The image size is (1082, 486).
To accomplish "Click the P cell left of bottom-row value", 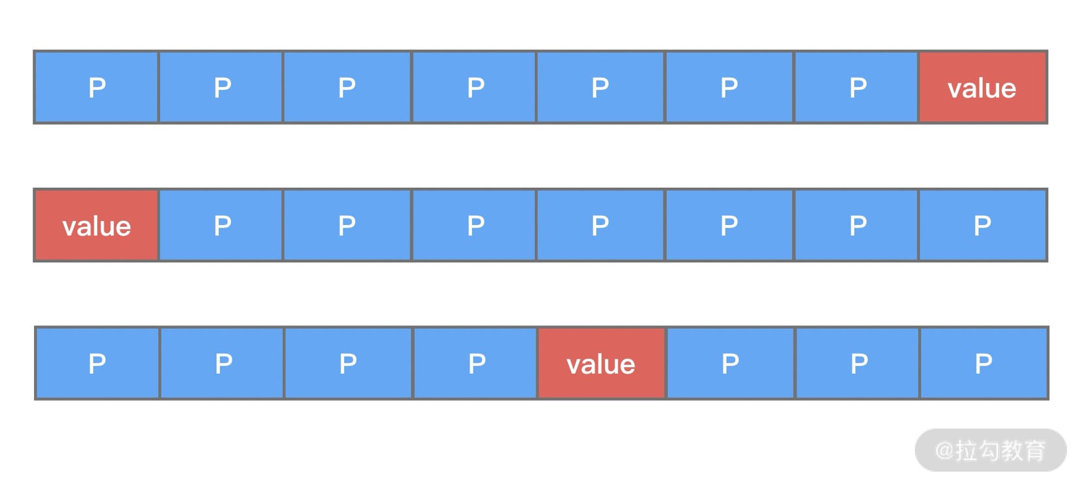I will click(x=475, y=363).
